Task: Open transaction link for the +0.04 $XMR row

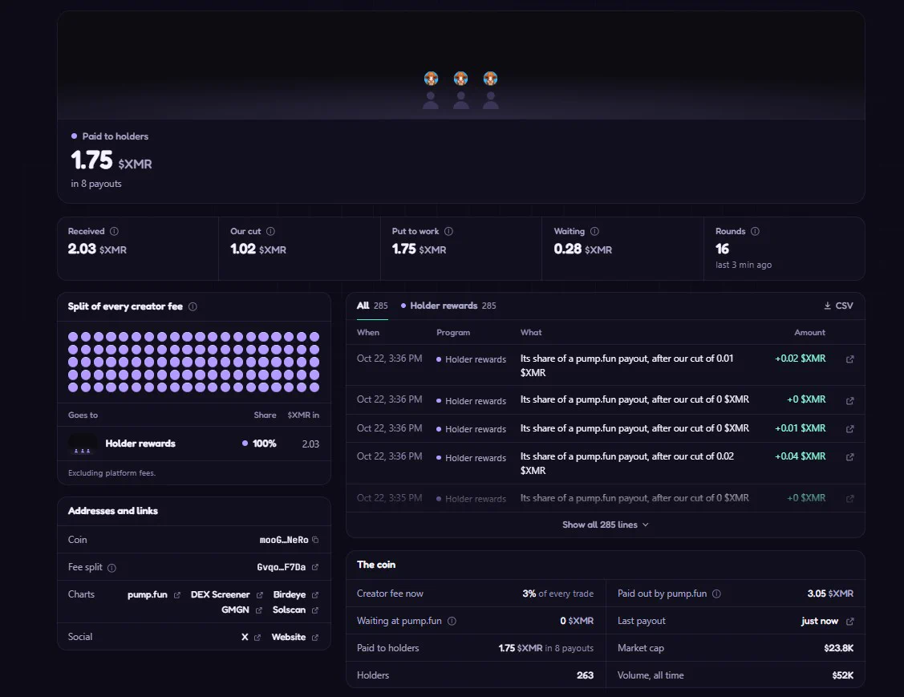Action: tap(849, 457)
